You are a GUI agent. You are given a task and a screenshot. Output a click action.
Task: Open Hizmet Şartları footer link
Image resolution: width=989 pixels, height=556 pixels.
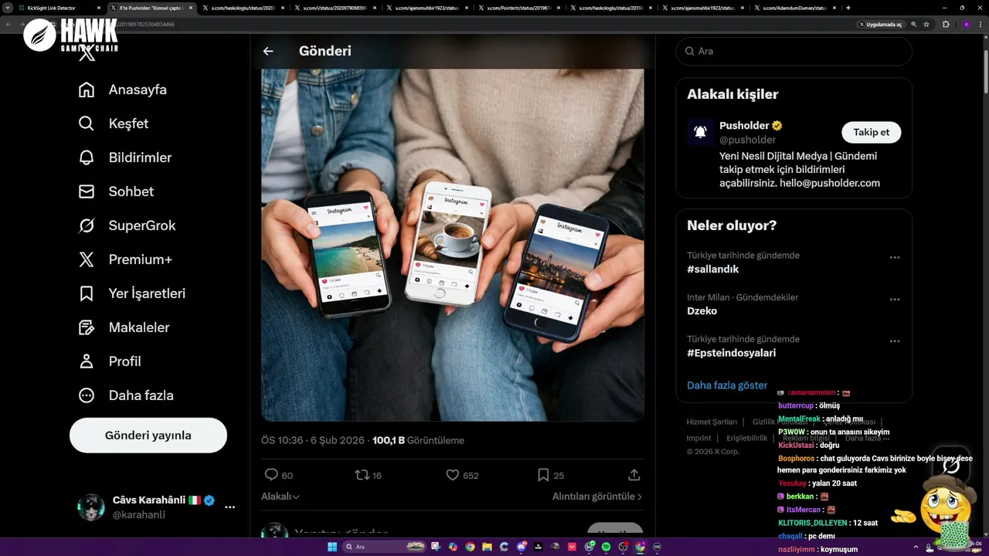pyautogui.click(x=712, y=422)
